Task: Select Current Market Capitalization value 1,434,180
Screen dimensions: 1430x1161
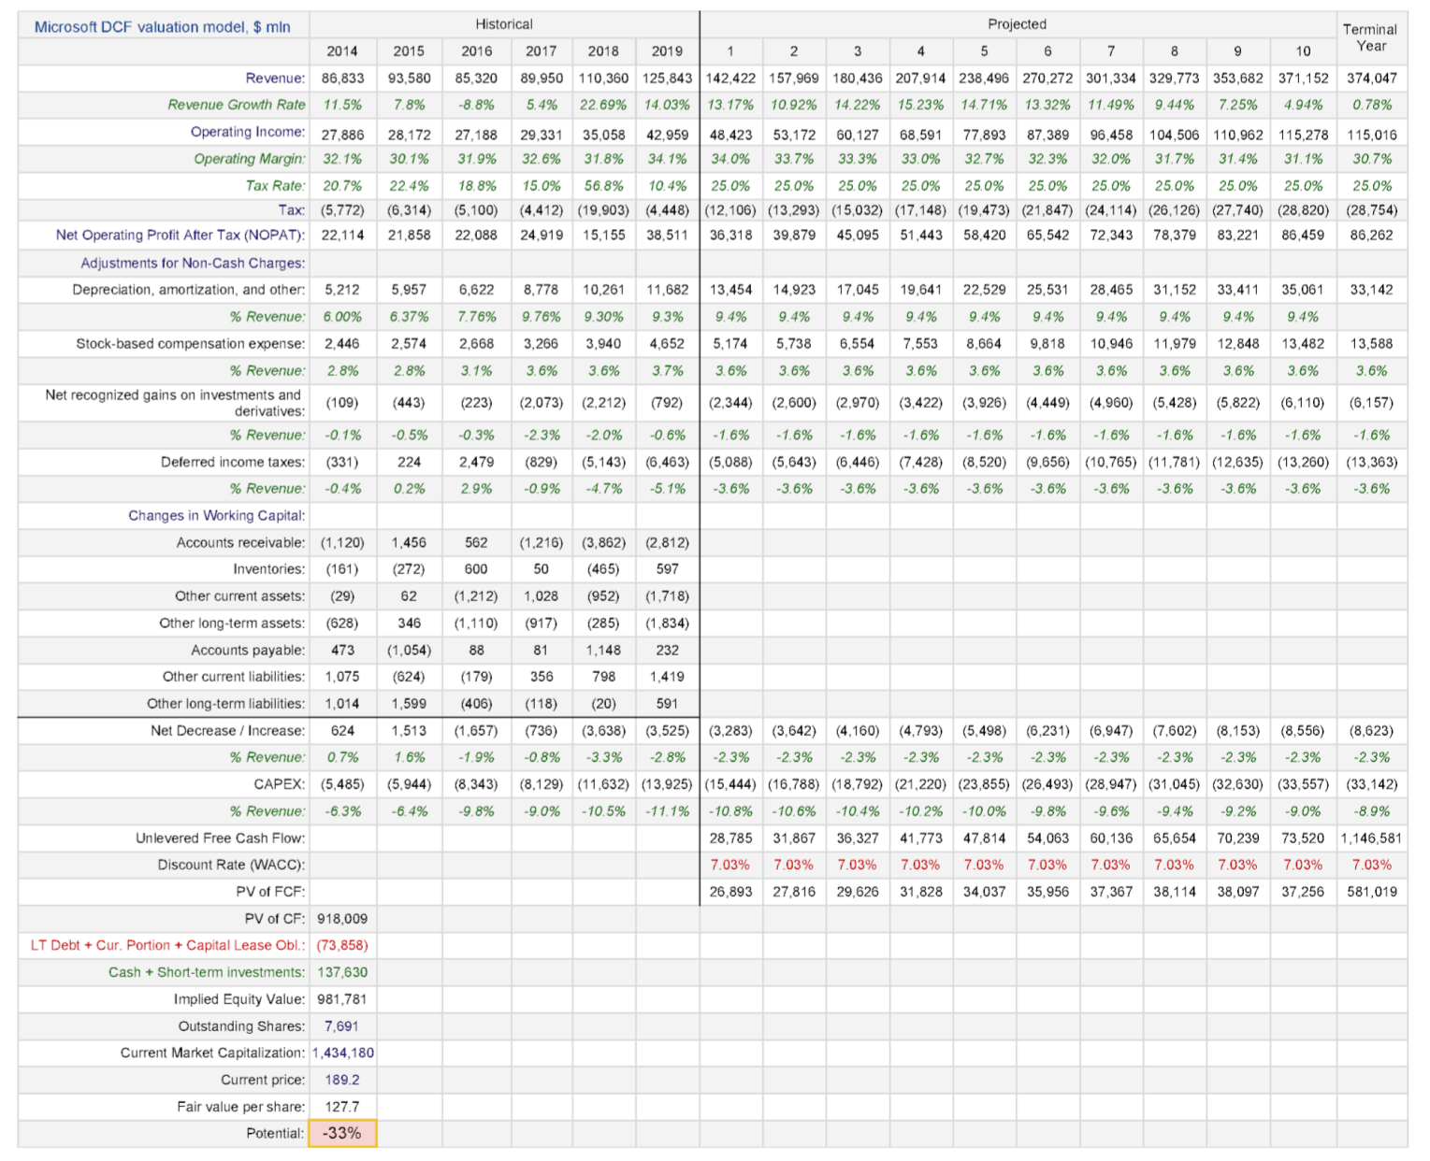Action: point(342,1053)
